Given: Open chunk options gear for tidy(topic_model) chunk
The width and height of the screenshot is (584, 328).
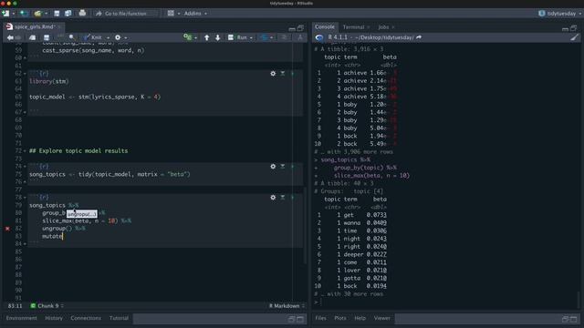Looking at the screenshot, I should click(273, 167).
